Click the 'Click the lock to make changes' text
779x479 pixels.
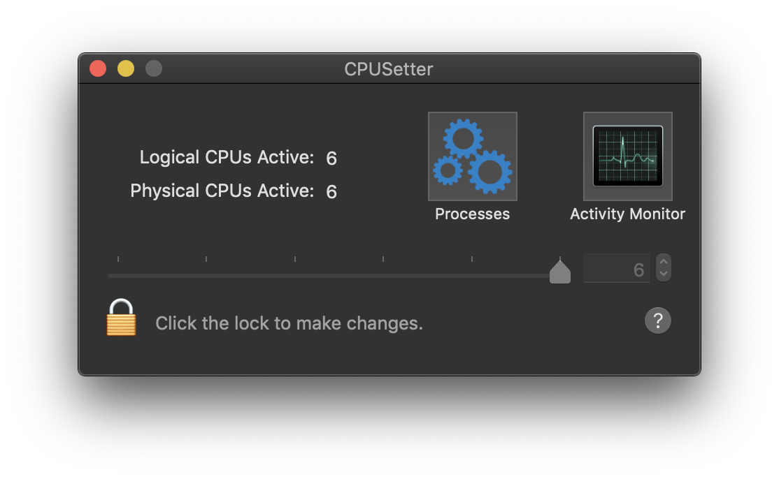tap(289, 323)
